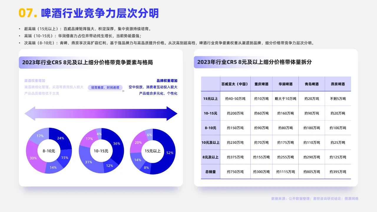Click the row header 8-10元 in table
The image size is (377, 212).
[211, 128]
